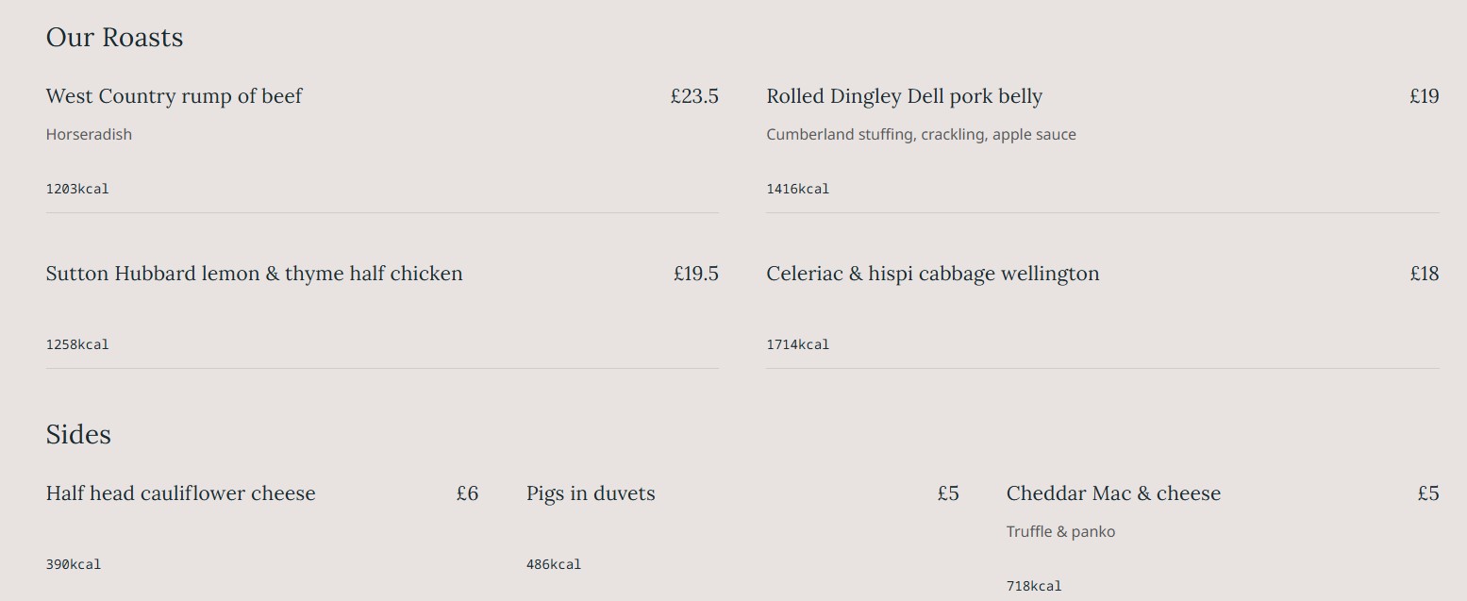Open the Rolled Dingley Dell pork belly item

[904, 96]
